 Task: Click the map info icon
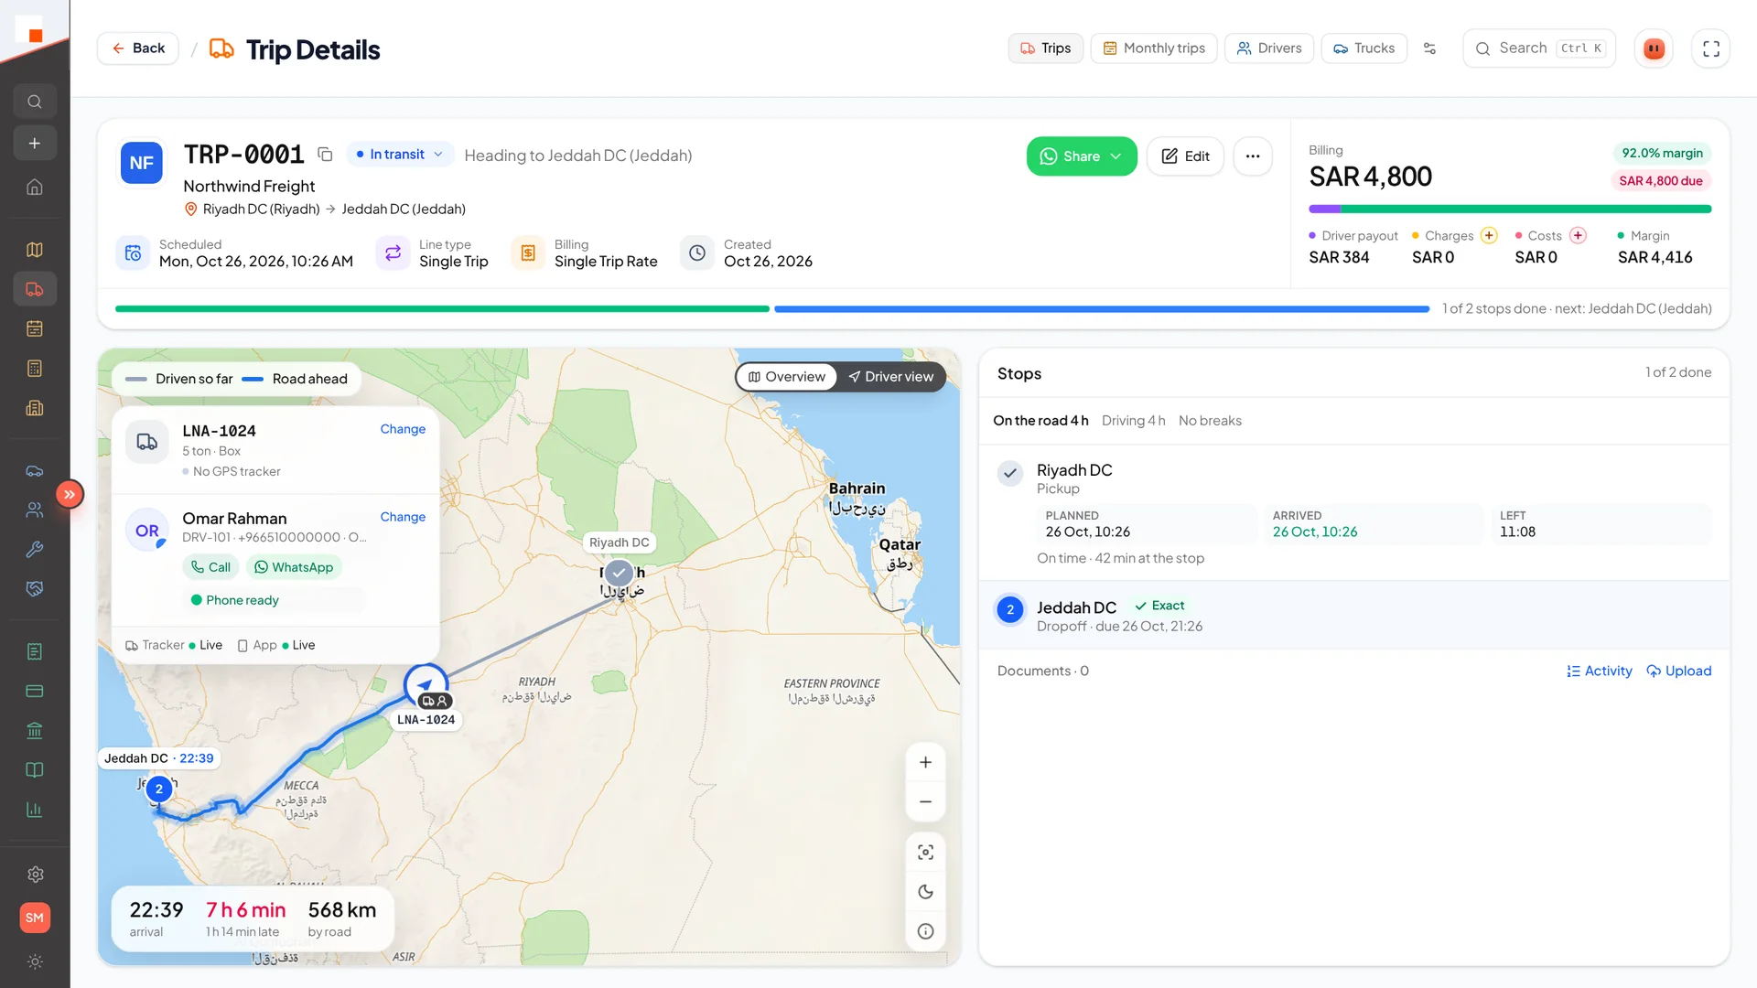925,931
